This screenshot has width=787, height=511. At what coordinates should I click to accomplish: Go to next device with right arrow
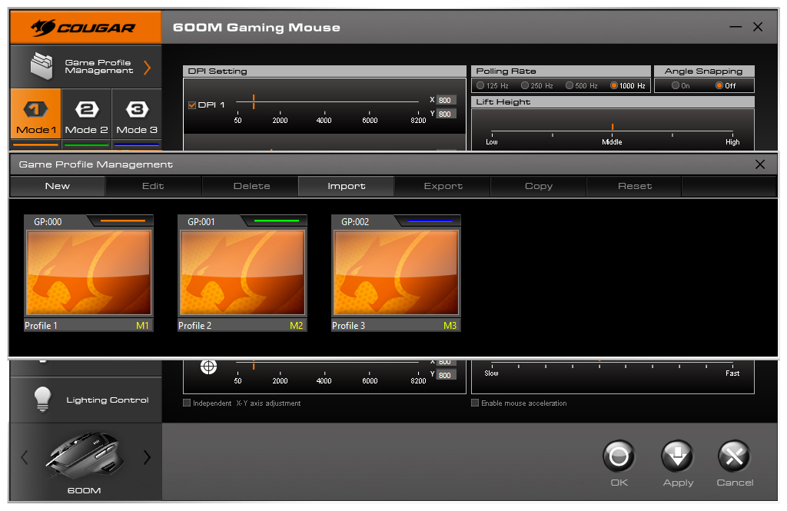pyautogui.click(x=147, y=458)
